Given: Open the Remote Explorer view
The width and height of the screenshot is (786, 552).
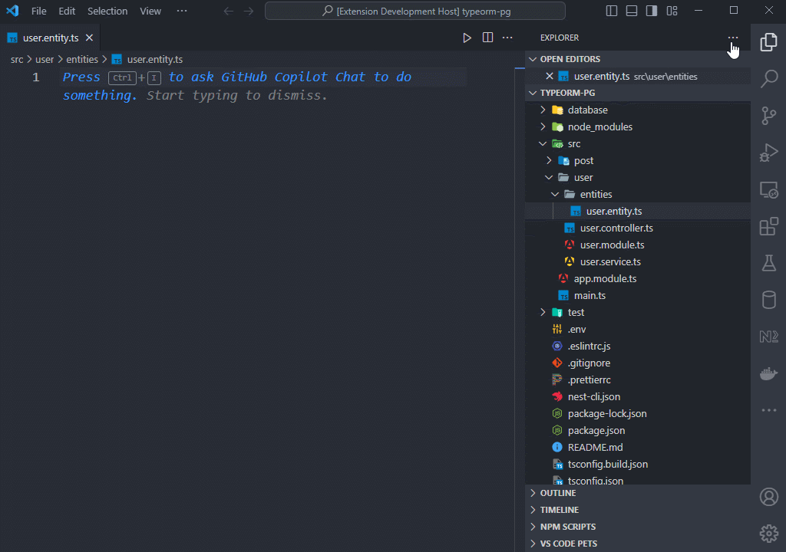Looking at the screenshot, I should click(768, 189).
